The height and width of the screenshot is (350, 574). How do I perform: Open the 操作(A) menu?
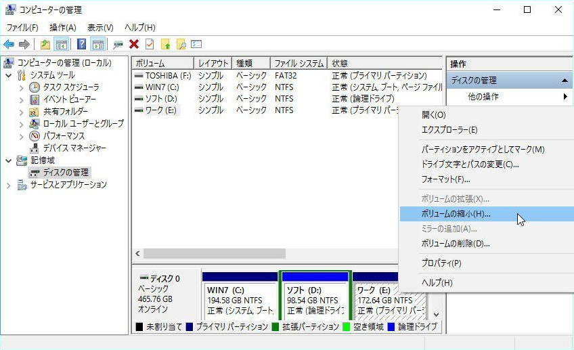[x=62, y=28]
